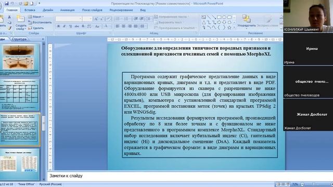
Task: Insert a five-point star shape
Action: coord(229,28)
